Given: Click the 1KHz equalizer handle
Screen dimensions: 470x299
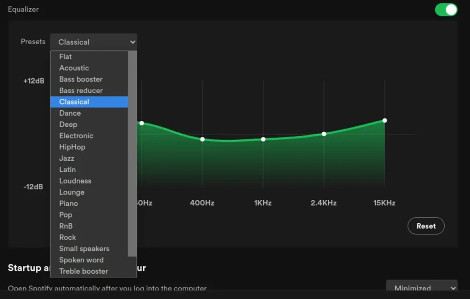Looking at the screenshot, I should [x=263, y=139].
